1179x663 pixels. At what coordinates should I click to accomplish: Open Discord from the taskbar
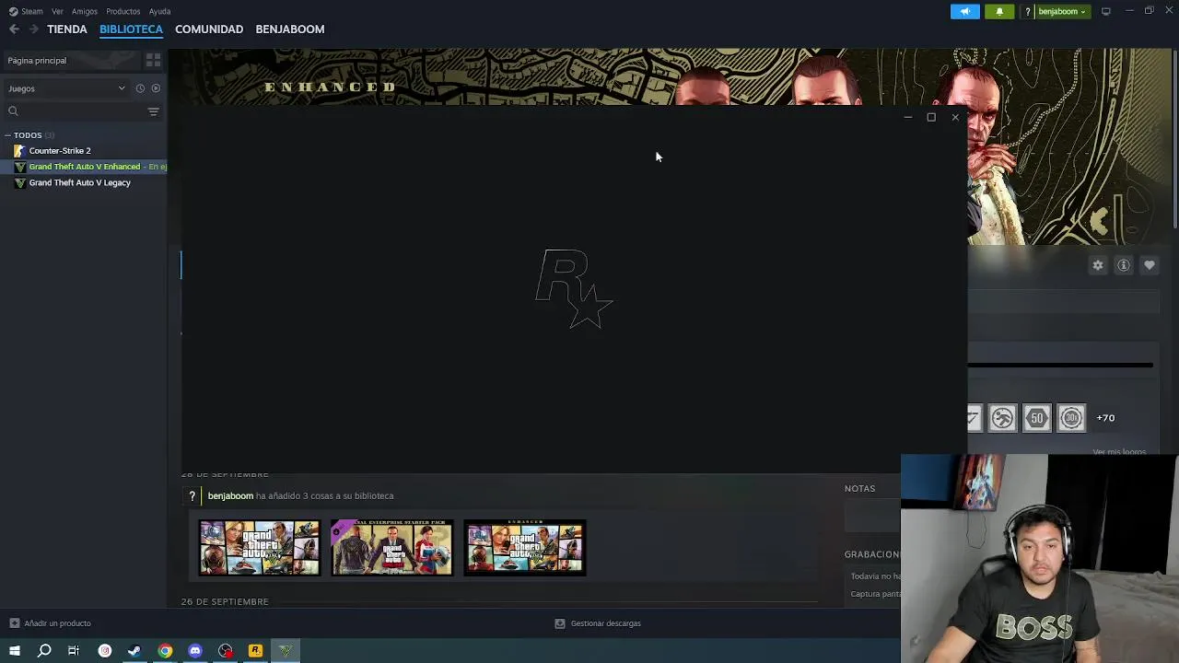click(x=195, y=651)
